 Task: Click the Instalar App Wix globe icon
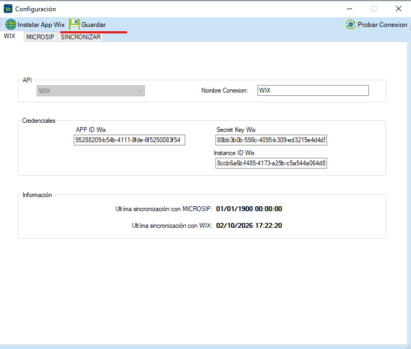(11, 24)
